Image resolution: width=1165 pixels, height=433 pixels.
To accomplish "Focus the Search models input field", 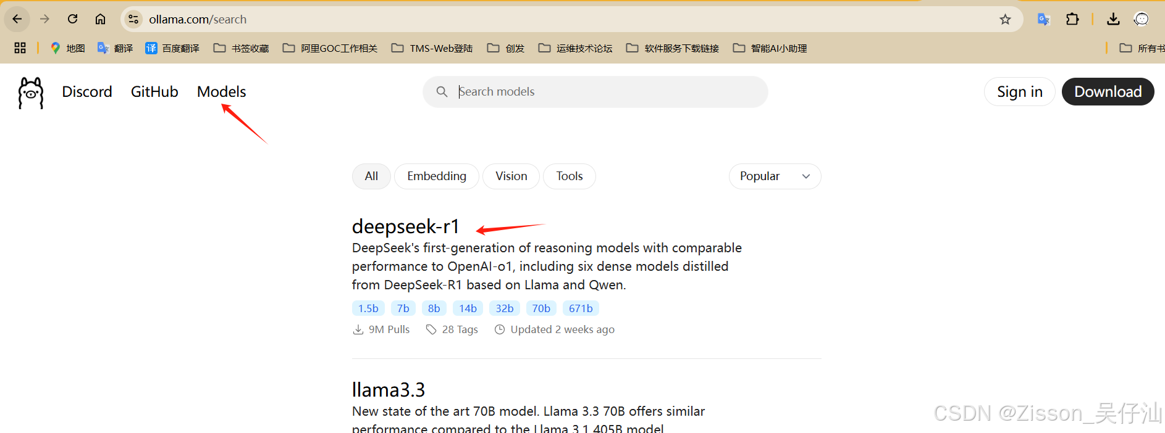I will pyautogui.click(x=595, y=92).
